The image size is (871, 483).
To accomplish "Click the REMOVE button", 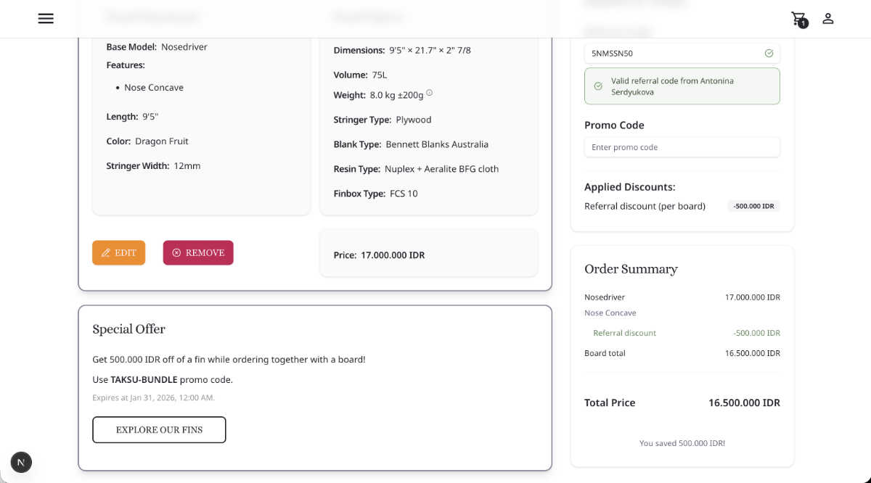I will click(197, 252).
